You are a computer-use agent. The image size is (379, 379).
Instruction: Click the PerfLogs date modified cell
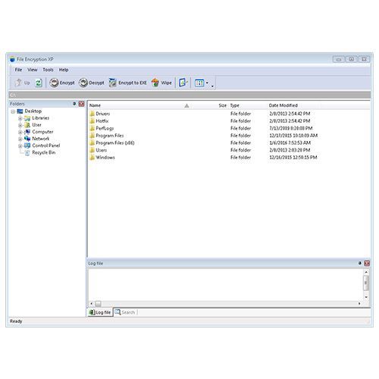click(291, 128)
